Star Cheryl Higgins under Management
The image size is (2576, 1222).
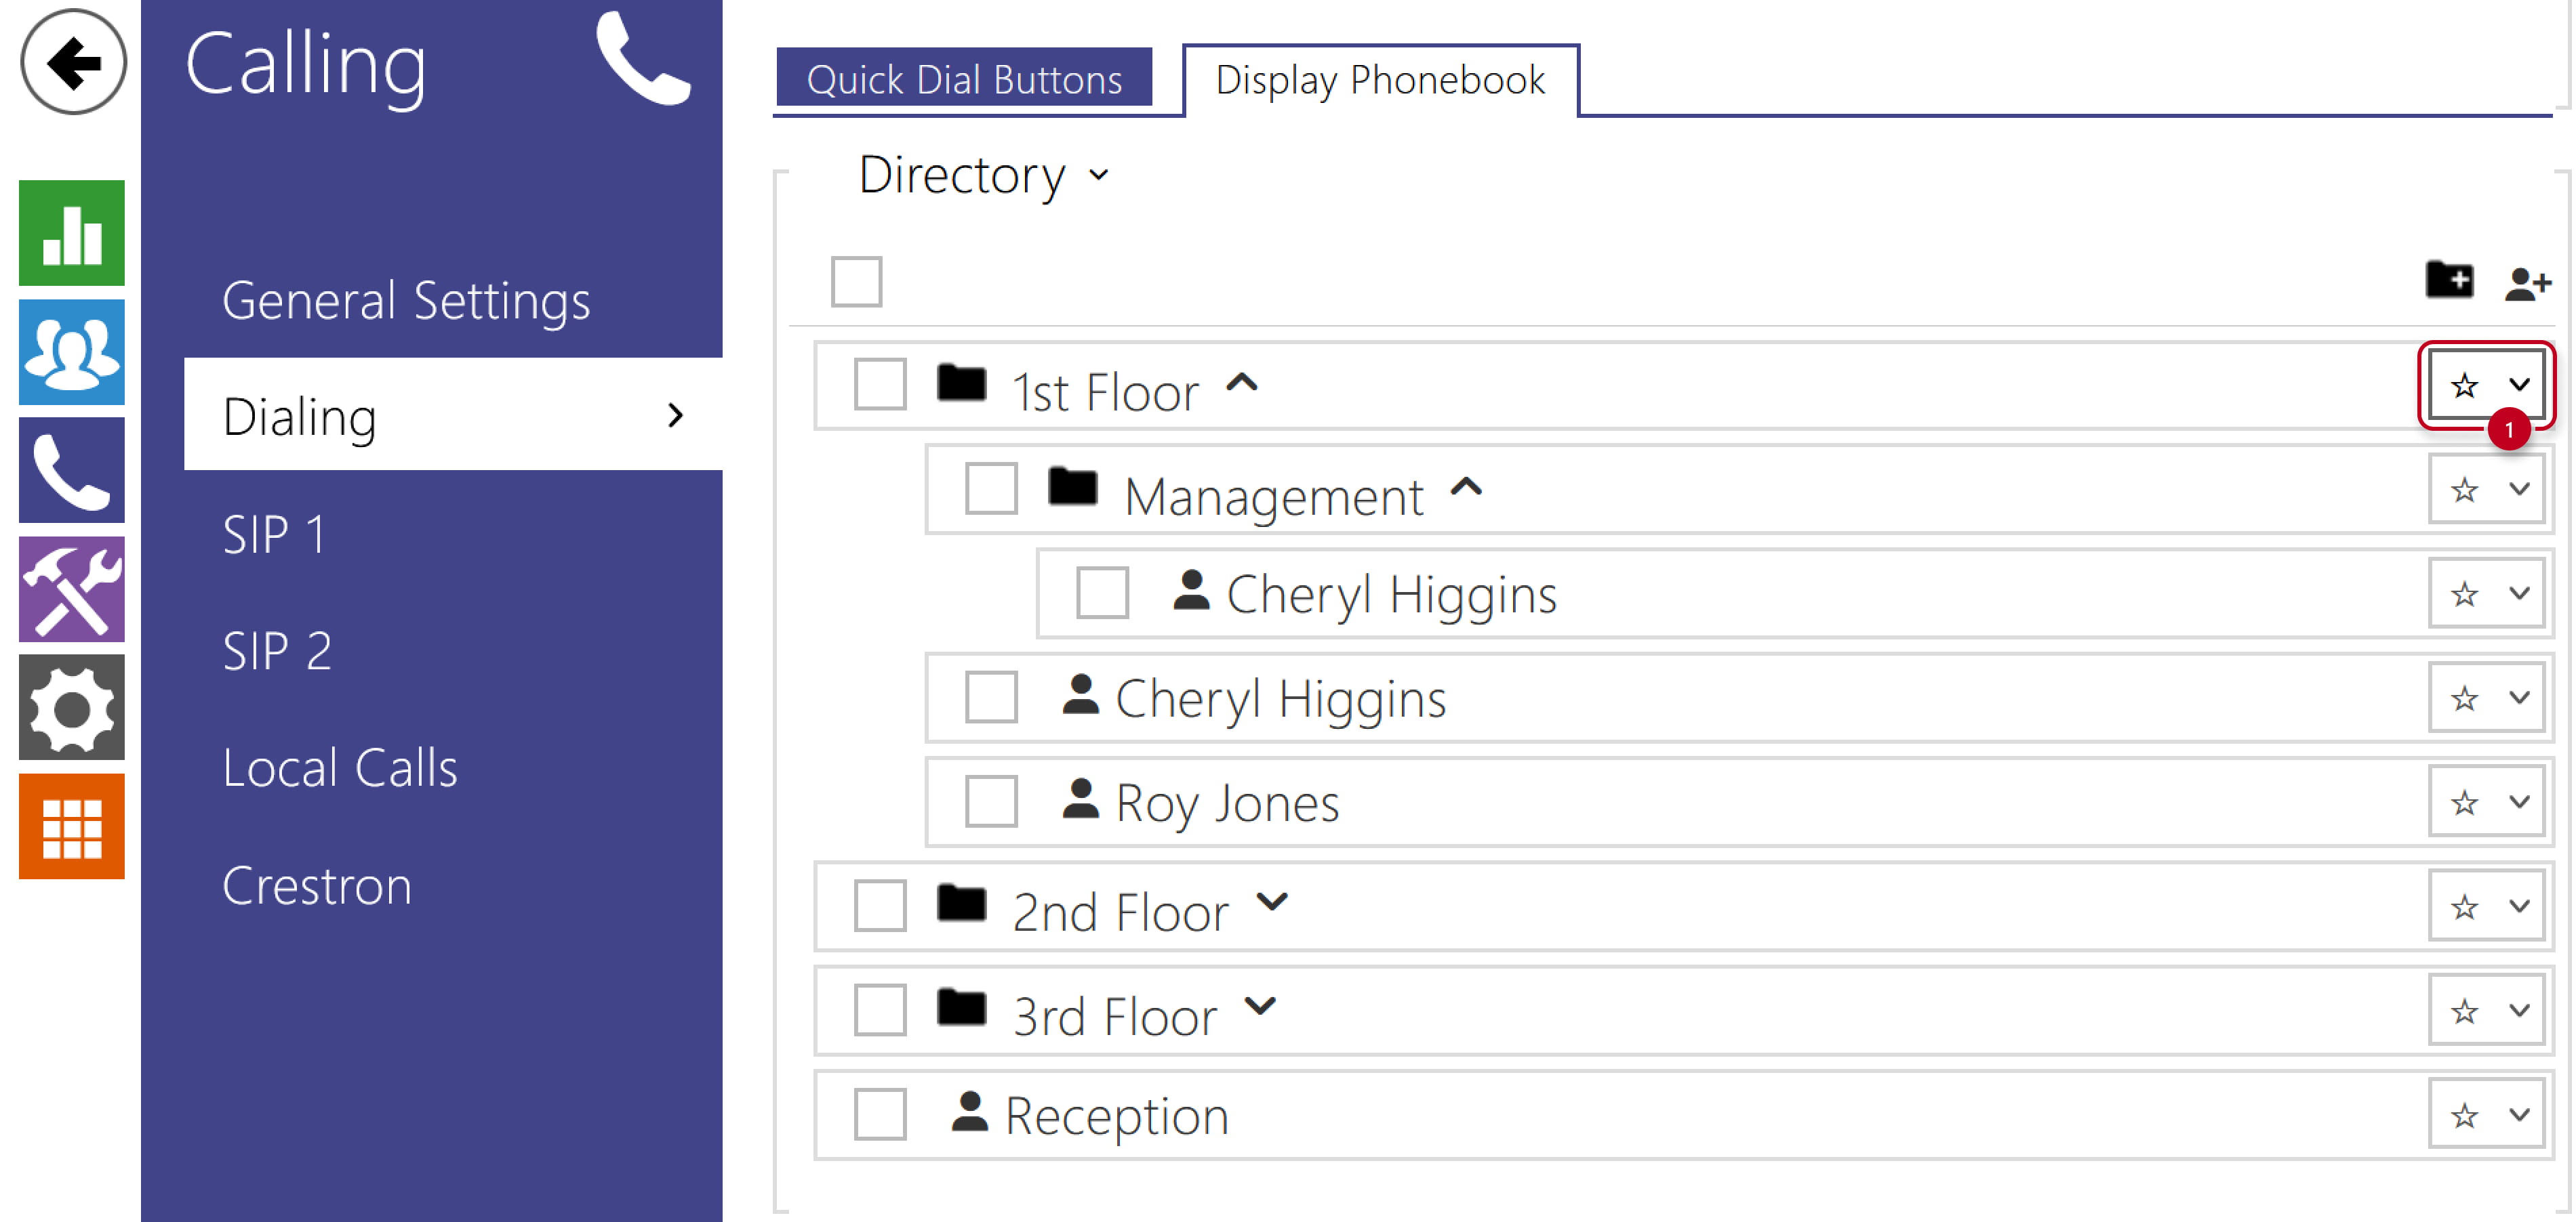coord(2464,595)
